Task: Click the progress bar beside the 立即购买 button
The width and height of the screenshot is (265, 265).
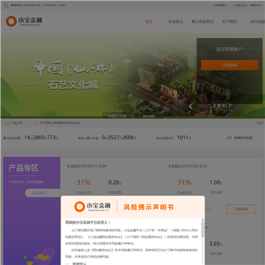Action: click(x=208, y=209)
